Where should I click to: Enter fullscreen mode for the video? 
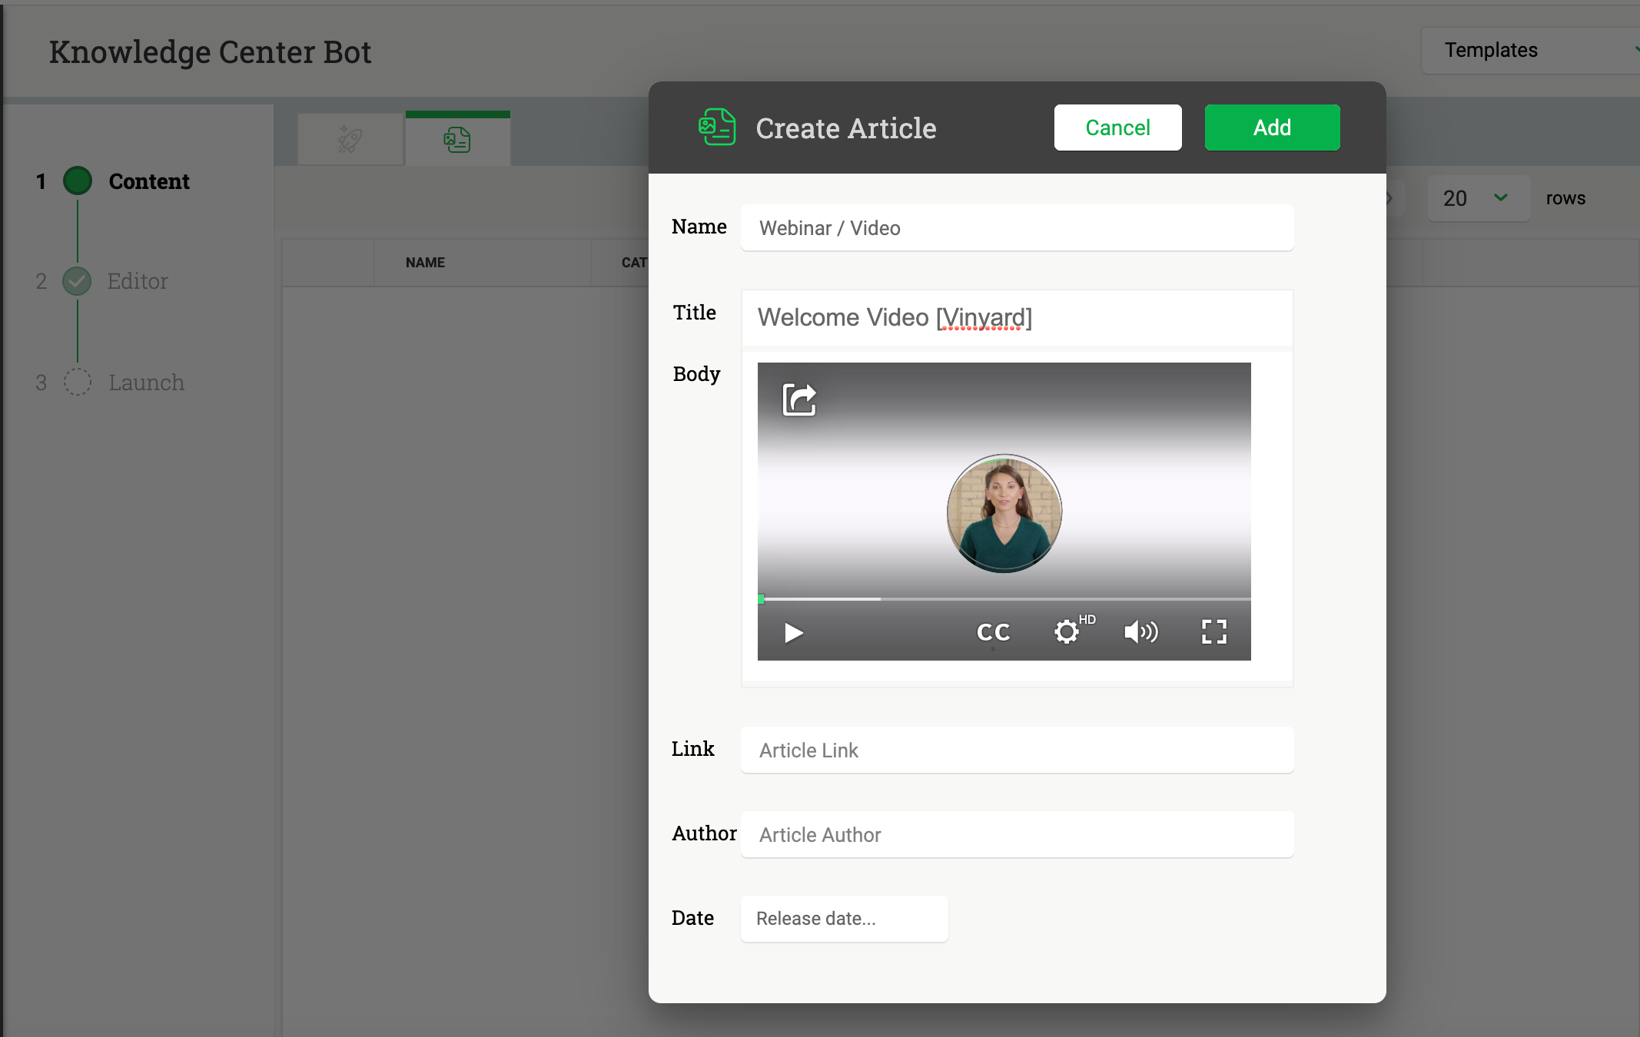click(1214, 632)
